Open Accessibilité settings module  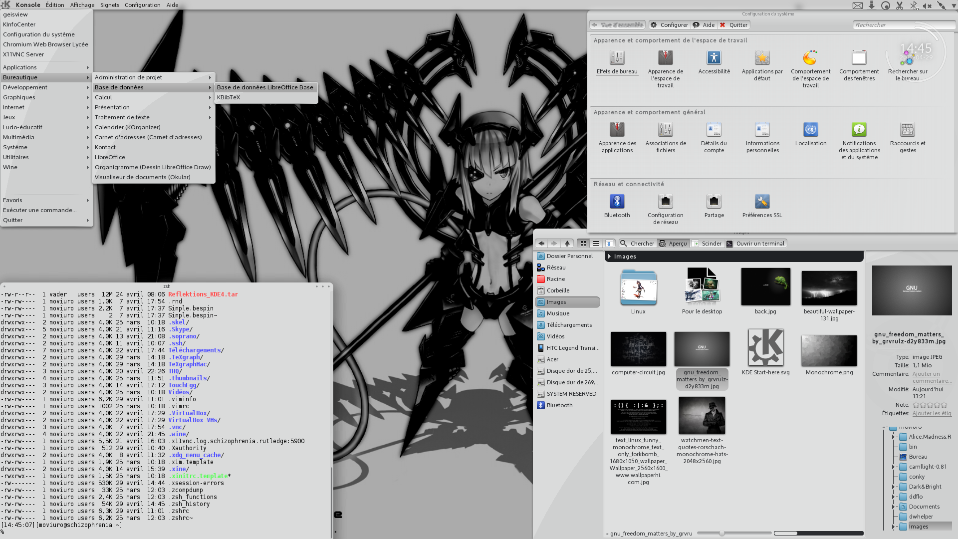tap(714, 62)
